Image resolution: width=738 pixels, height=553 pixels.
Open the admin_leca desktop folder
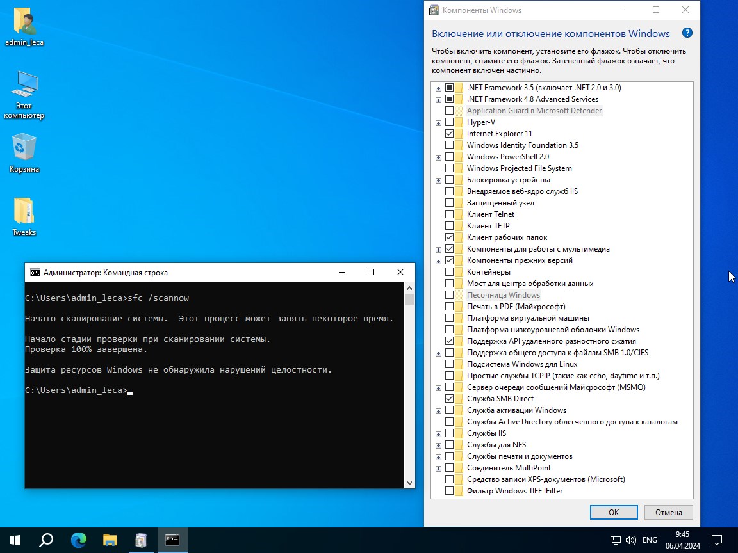[24, 24]
